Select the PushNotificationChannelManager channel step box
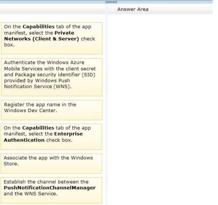Viewport: 218px width, 205px height. coord(51,190)
